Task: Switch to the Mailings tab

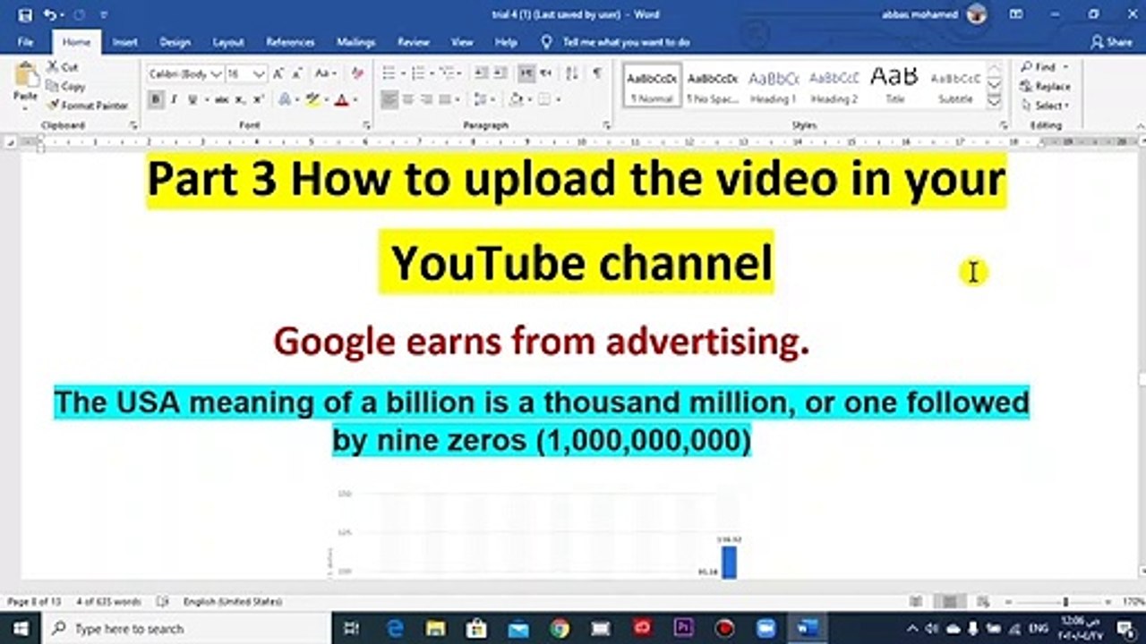Action: pyautogui.click(x=355, y=42)
